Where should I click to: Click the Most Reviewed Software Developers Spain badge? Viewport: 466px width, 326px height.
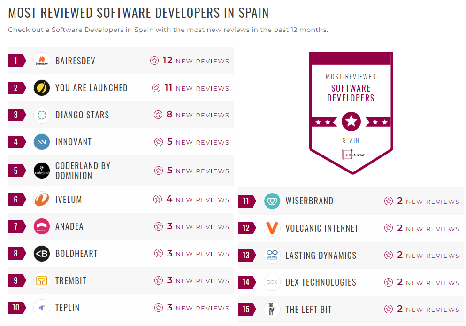coord(351,113)
